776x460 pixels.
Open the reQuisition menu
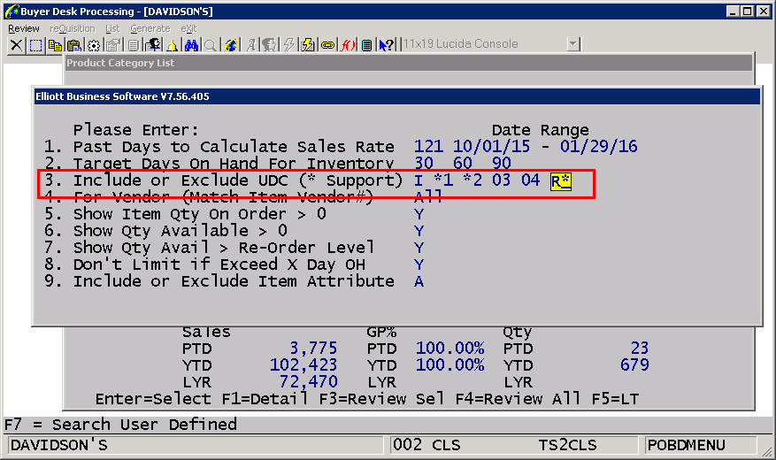point(73,28)
